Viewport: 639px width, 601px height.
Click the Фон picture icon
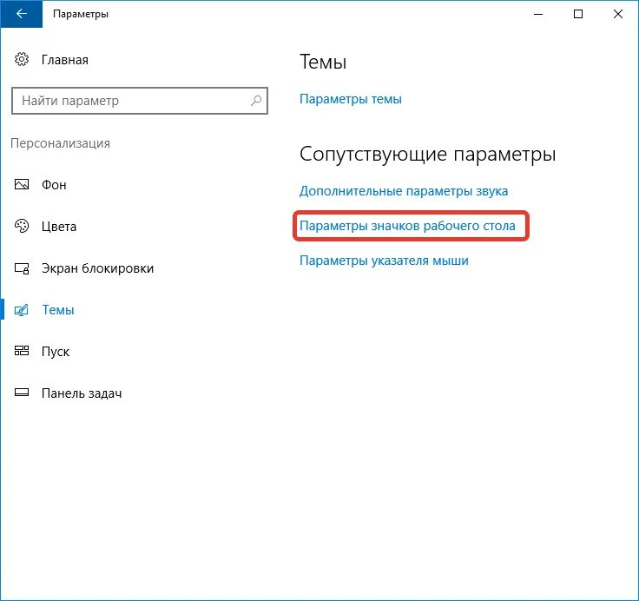coord(22,184)
